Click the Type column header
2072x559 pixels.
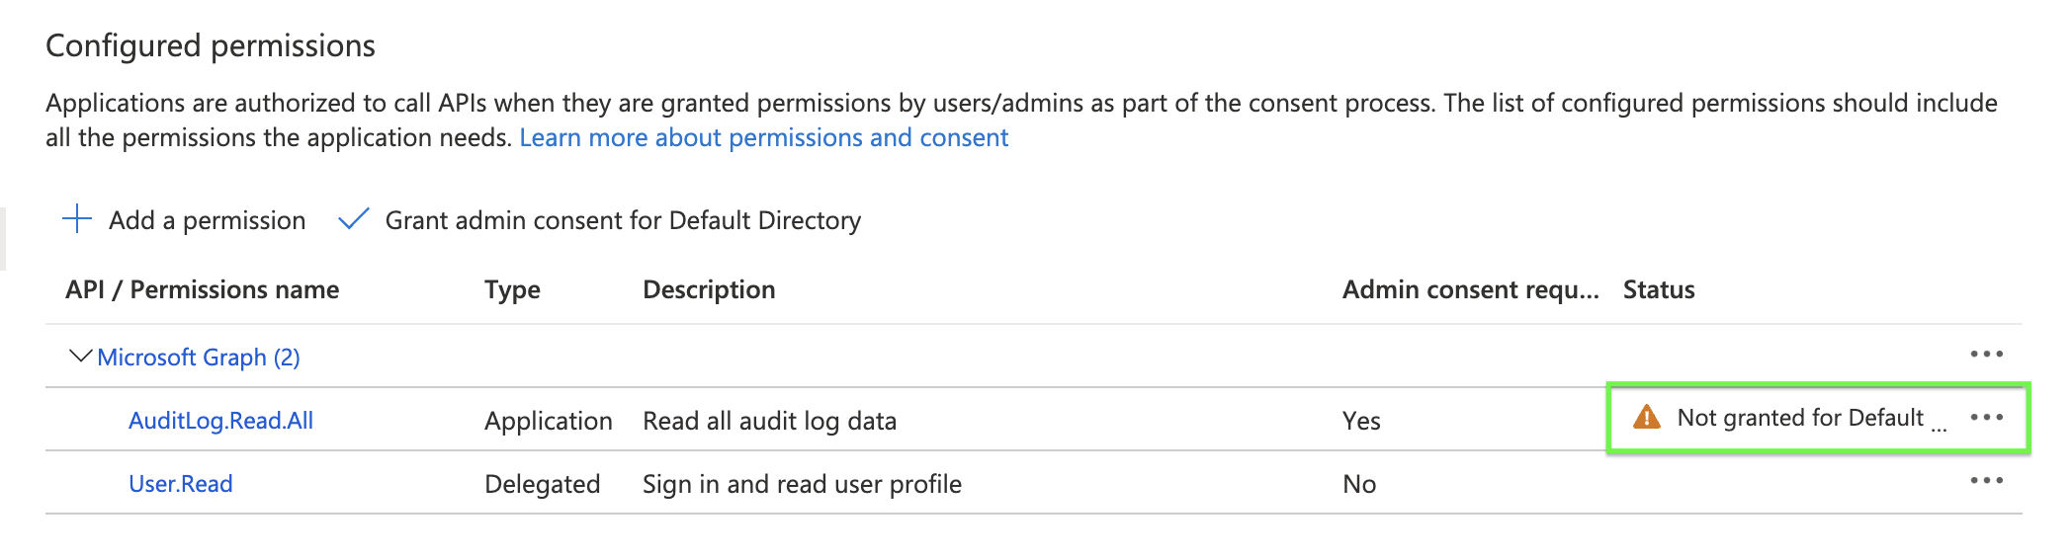(512, 289)
